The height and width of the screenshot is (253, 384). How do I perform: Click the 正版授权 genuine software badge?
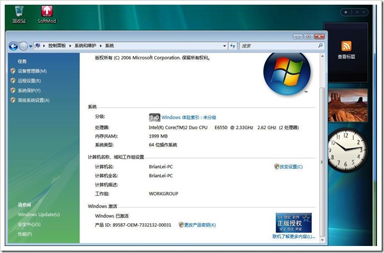293,223
